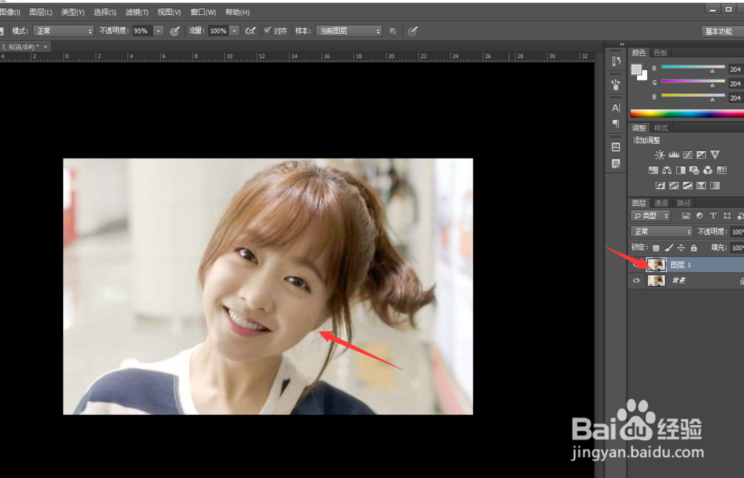
Task: Click the R value field 204
Action: click(x=736, y=69)
